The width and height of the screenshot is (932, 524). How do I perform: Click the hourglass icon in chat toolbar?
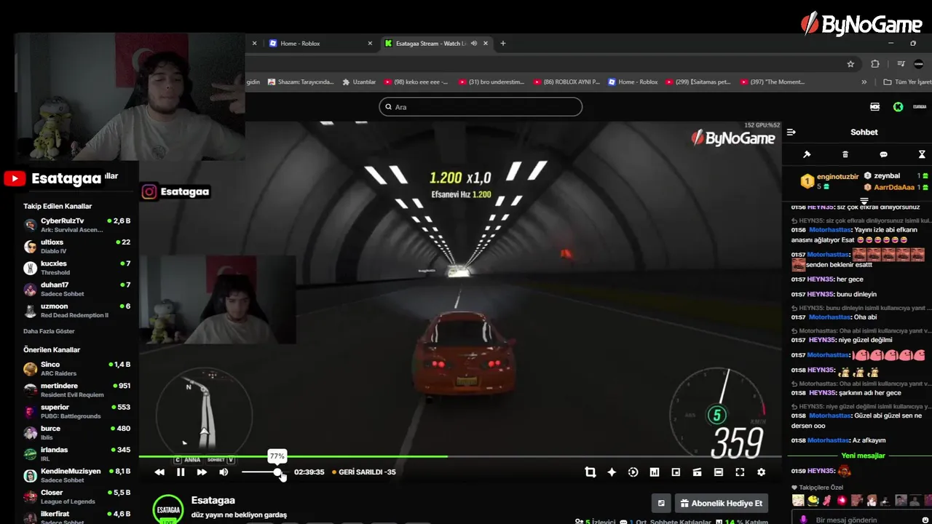922,154
